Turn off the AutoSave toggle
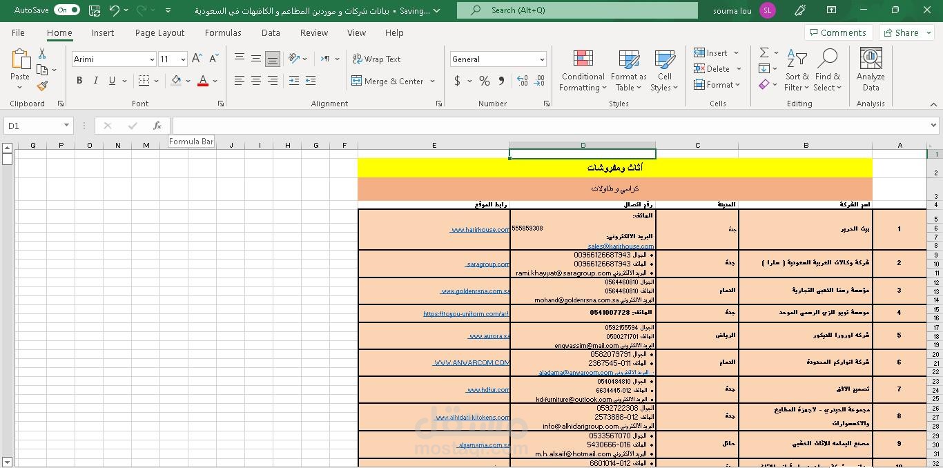This screenshot has width=943, height=468. [67, 10]
